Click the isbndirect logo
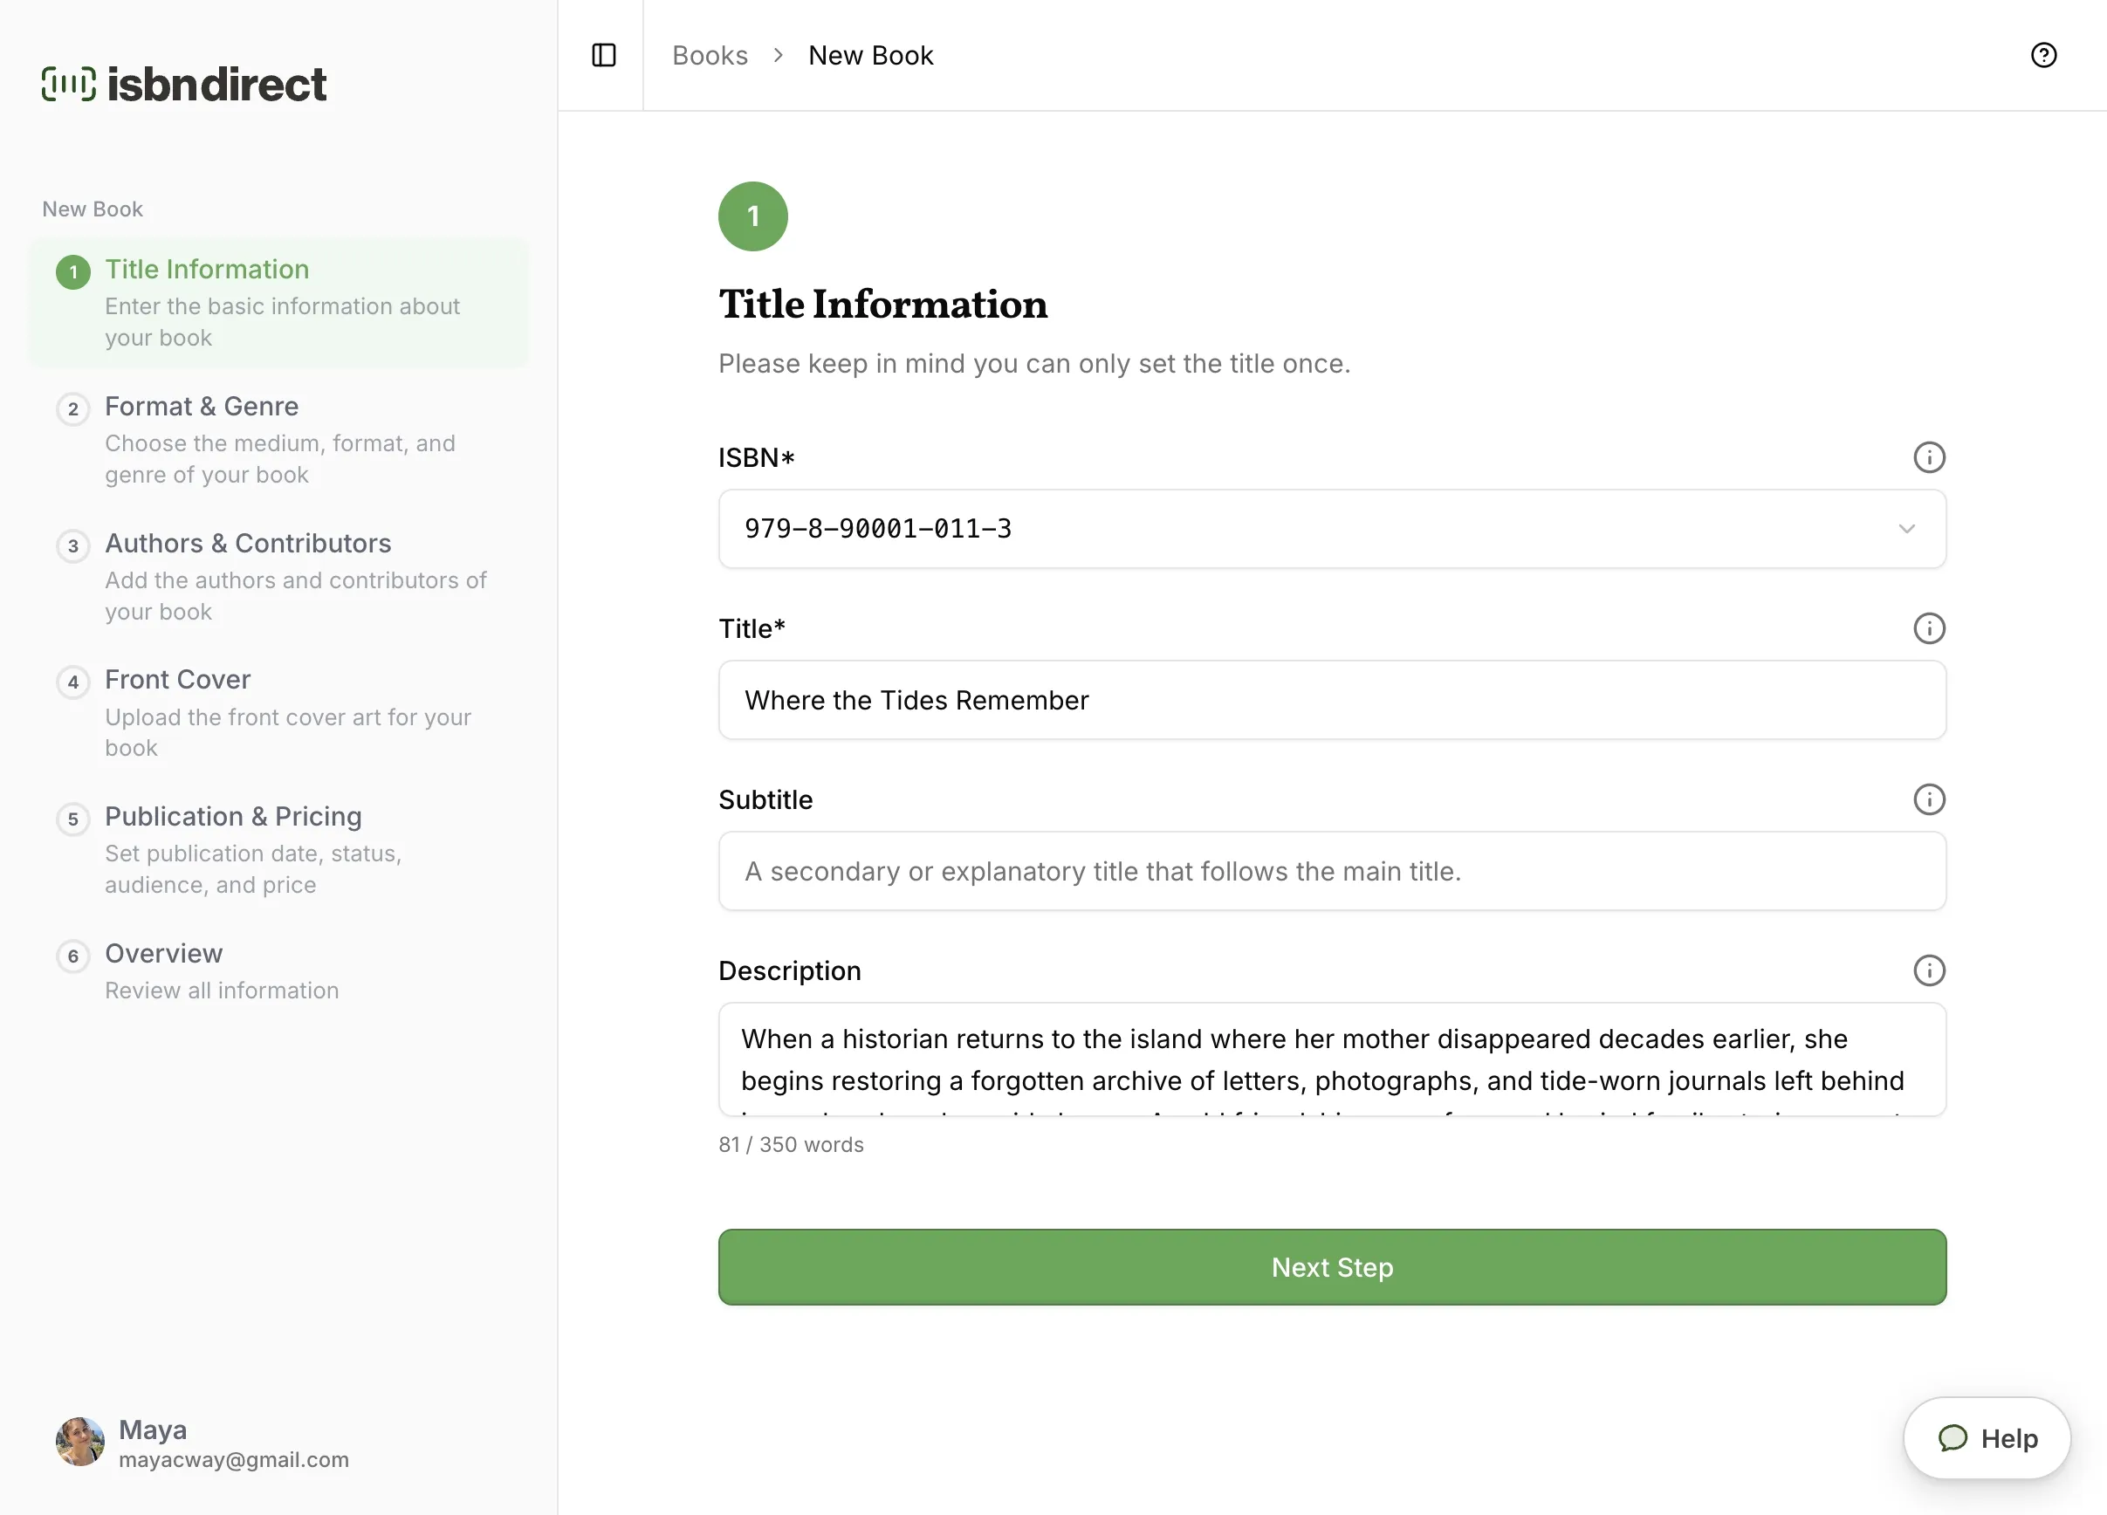Viewport: 2107px width, 1515px height. tap(184, 84)
